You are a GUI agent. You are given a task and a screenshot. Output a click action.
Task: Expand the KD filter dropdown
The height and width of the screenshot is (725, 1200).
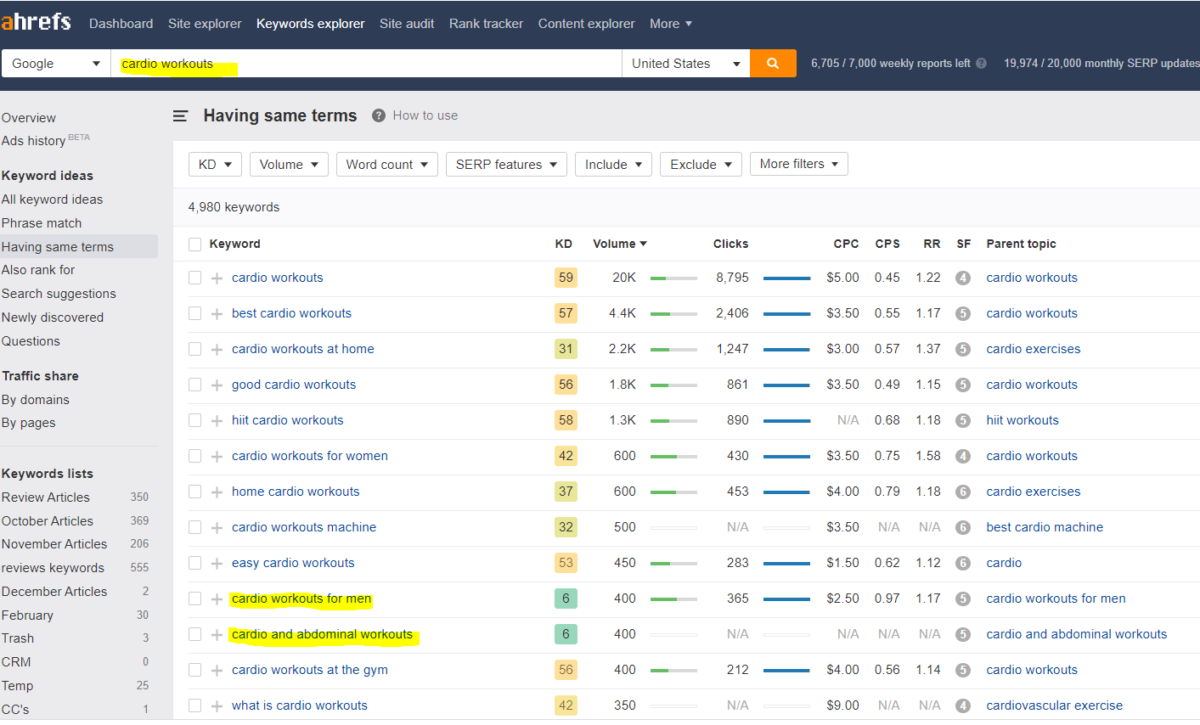click(x=215, y=165)
